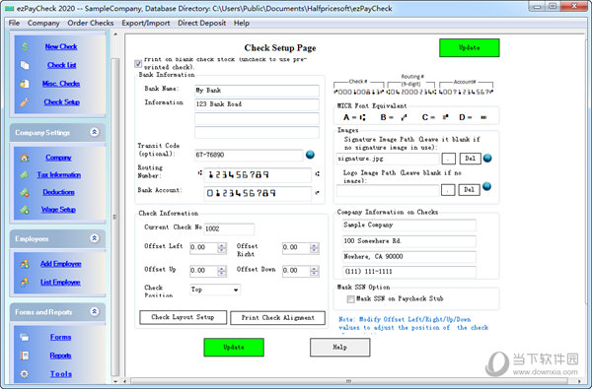
Task: Click the Add Employee people icon
Action: click(x=25, y=264)
